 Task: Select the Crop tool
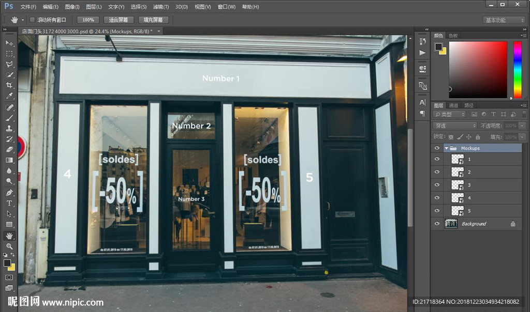tap(9, 86)
